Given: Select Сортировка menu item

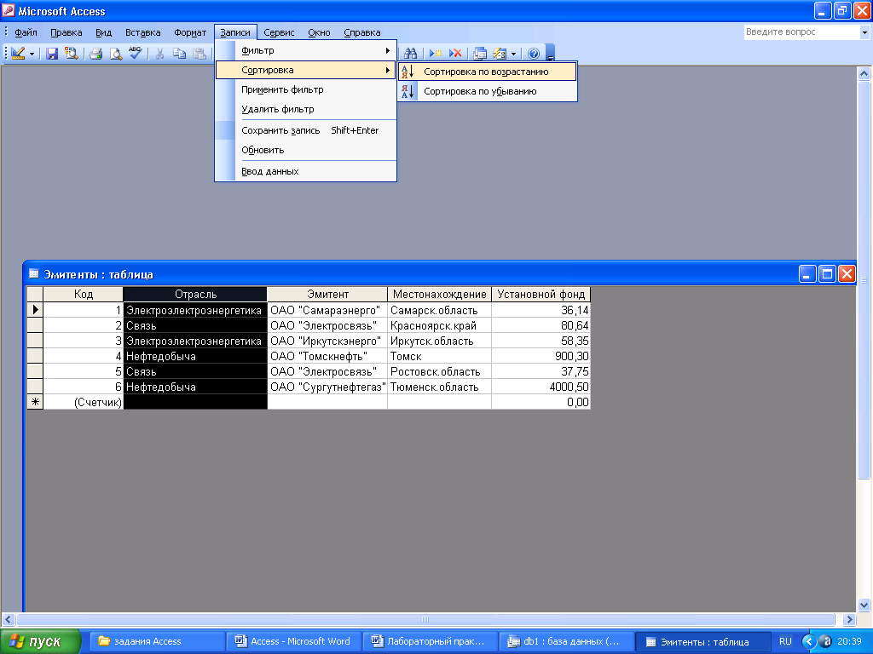Looking at the screenshot, I should [x=305, y=70].
